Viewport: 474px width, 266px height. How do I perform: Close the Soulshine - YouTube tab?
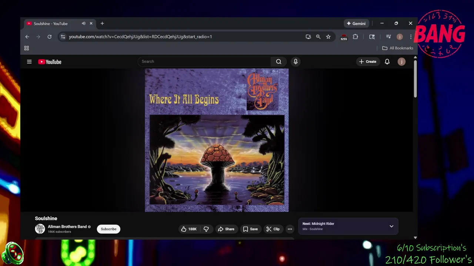coord(91,23)
